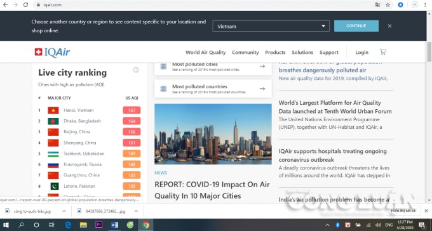
Task: Click the Uzbekistan flag icon
Action: tap(53, 154)
